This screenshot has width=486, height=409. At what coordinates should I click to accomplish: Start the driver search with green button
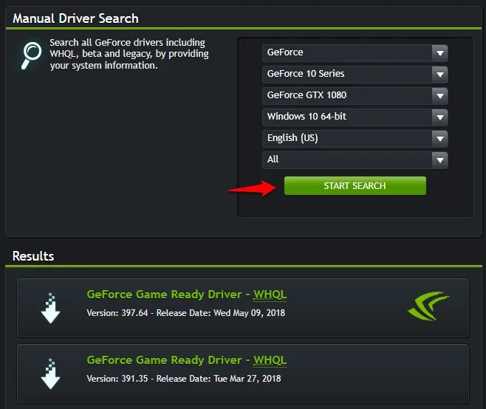355,185
